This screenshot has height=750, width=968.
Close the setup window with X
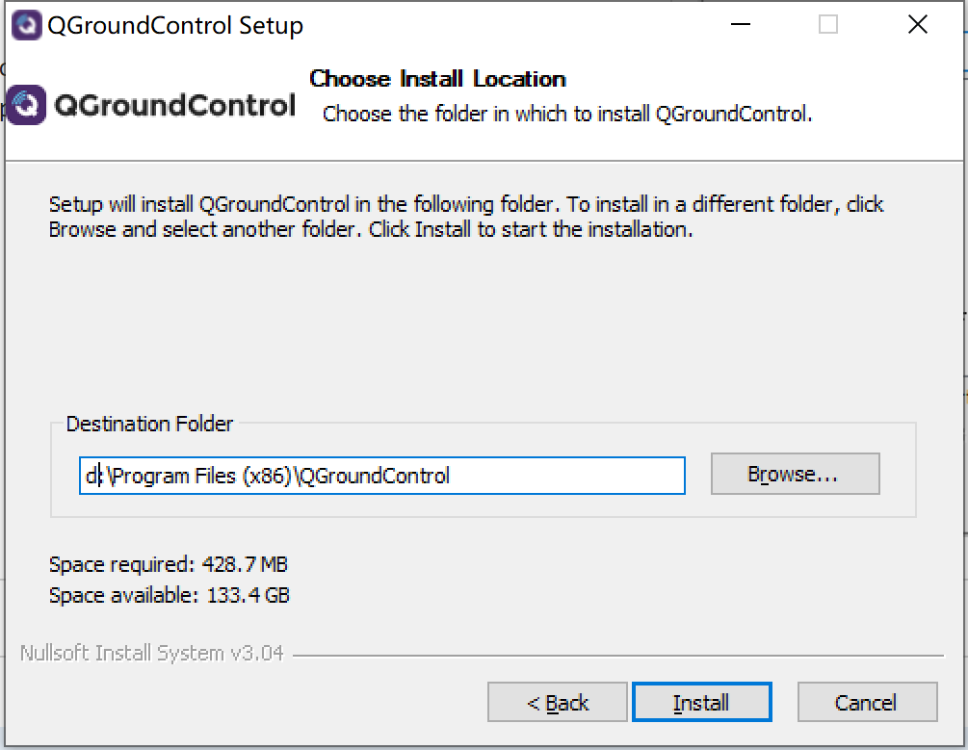tap(917, 25)
